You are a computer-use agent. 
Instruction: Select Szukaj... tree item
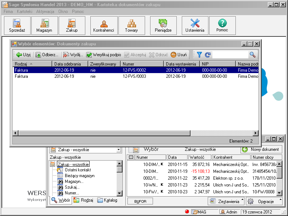click(x=72, y=187)
